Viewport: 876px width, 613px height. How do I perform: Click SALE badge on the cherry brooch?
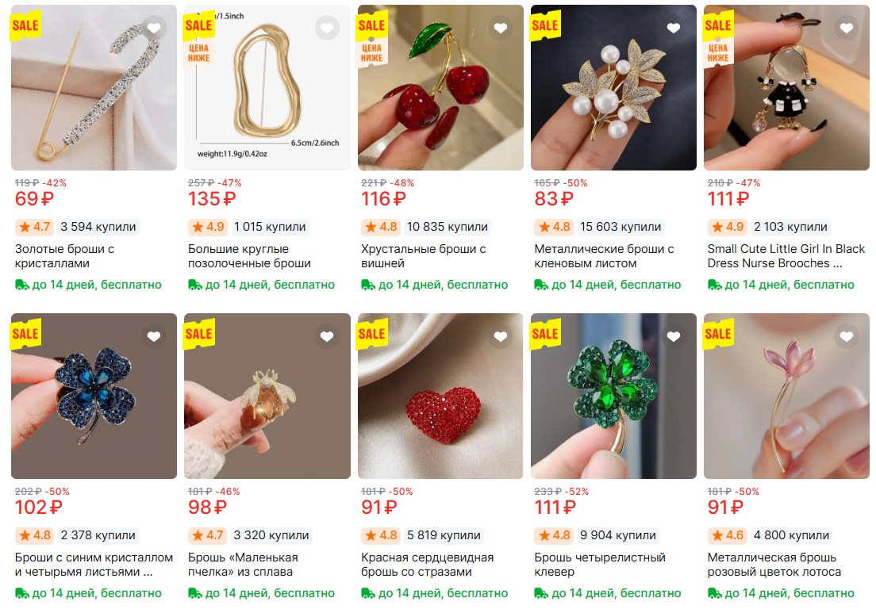point(371,25)
